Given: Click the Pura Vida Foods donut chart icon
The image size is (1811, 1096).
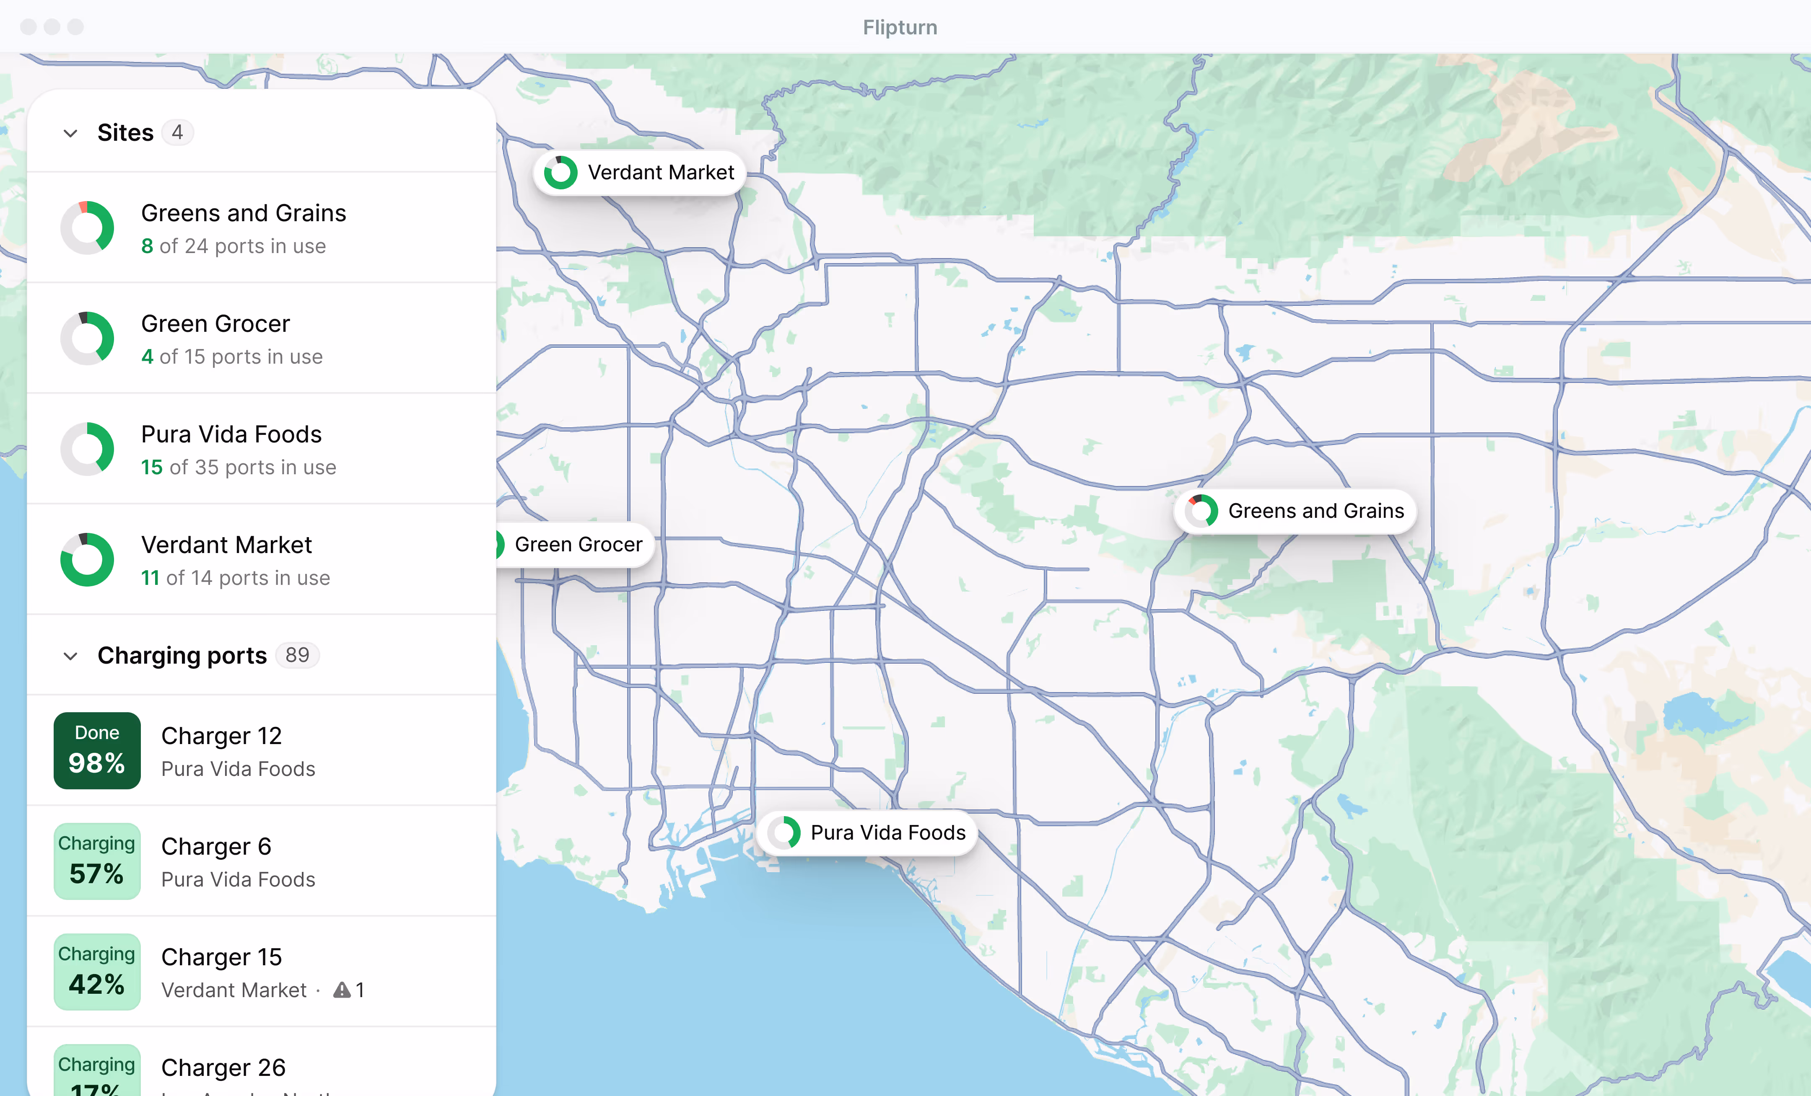Looking at the screenshot, I should point(88,449).
